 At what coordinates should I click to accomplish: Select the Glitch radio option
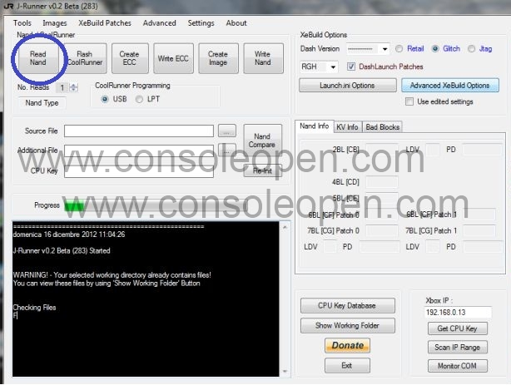pos(435,49)
